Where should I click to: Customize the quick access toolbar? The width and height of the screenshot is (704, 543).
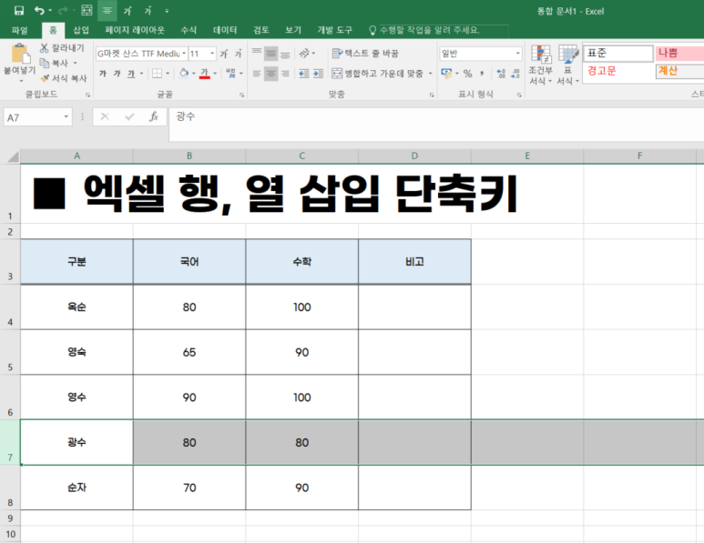click(x=167, y=11)
